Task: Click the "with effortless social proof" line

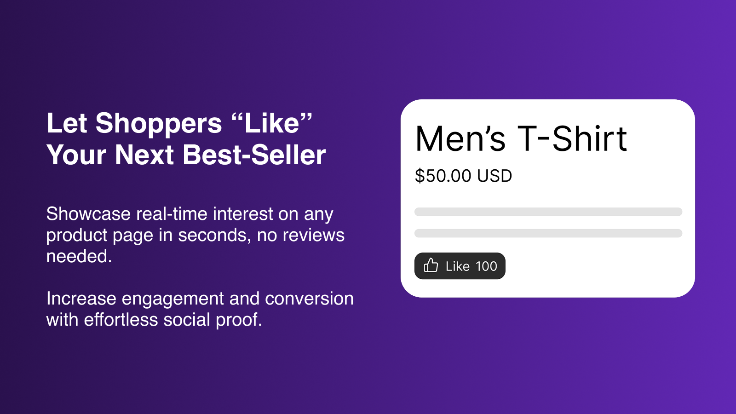Action: point(154,320)
